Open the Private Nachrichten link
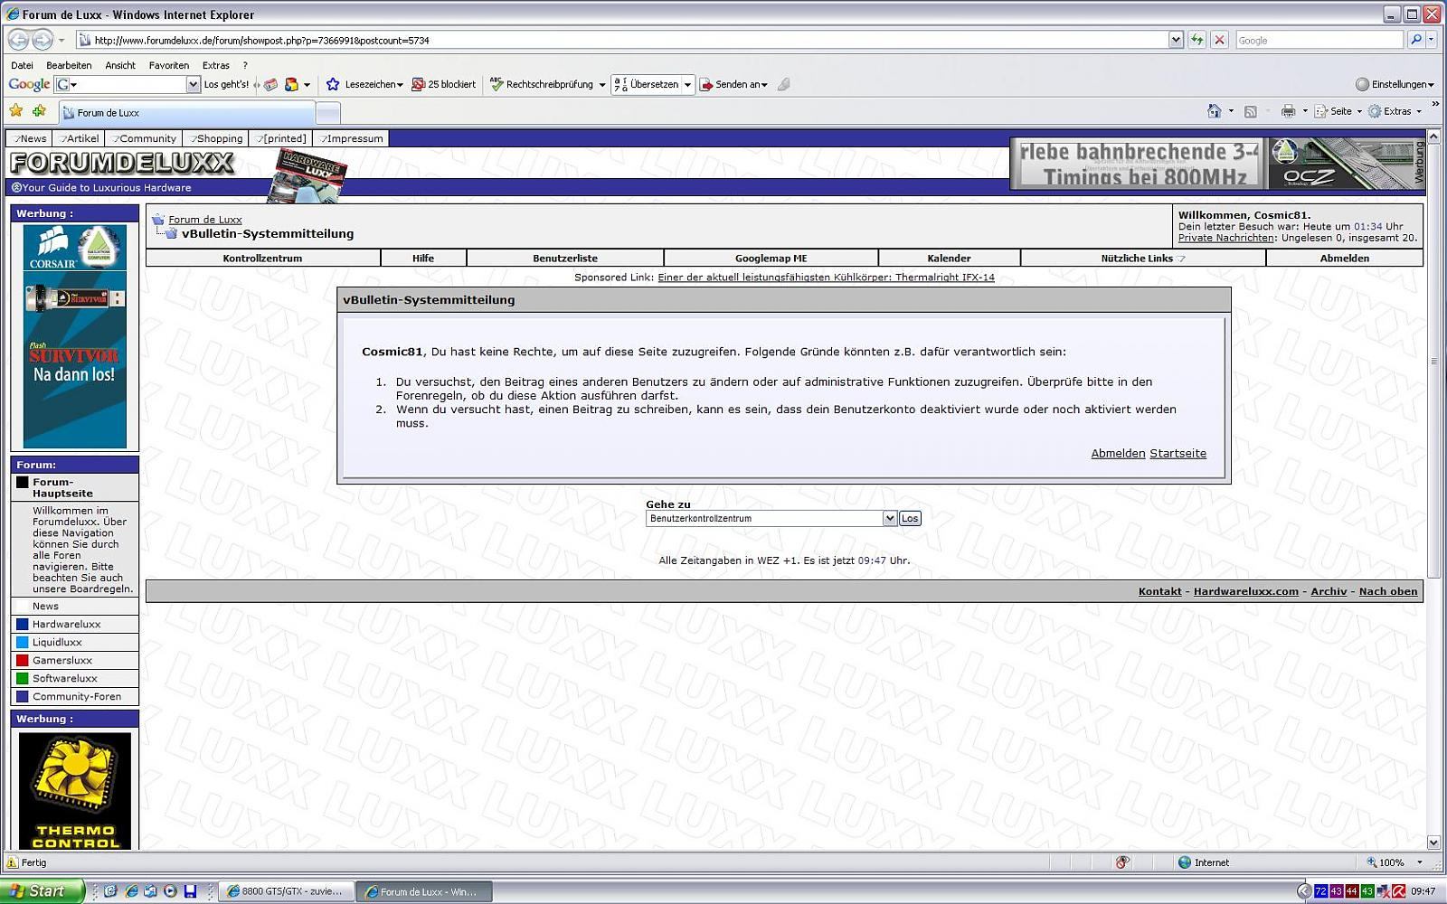The image size is (1447, 904). point(1226,238)
